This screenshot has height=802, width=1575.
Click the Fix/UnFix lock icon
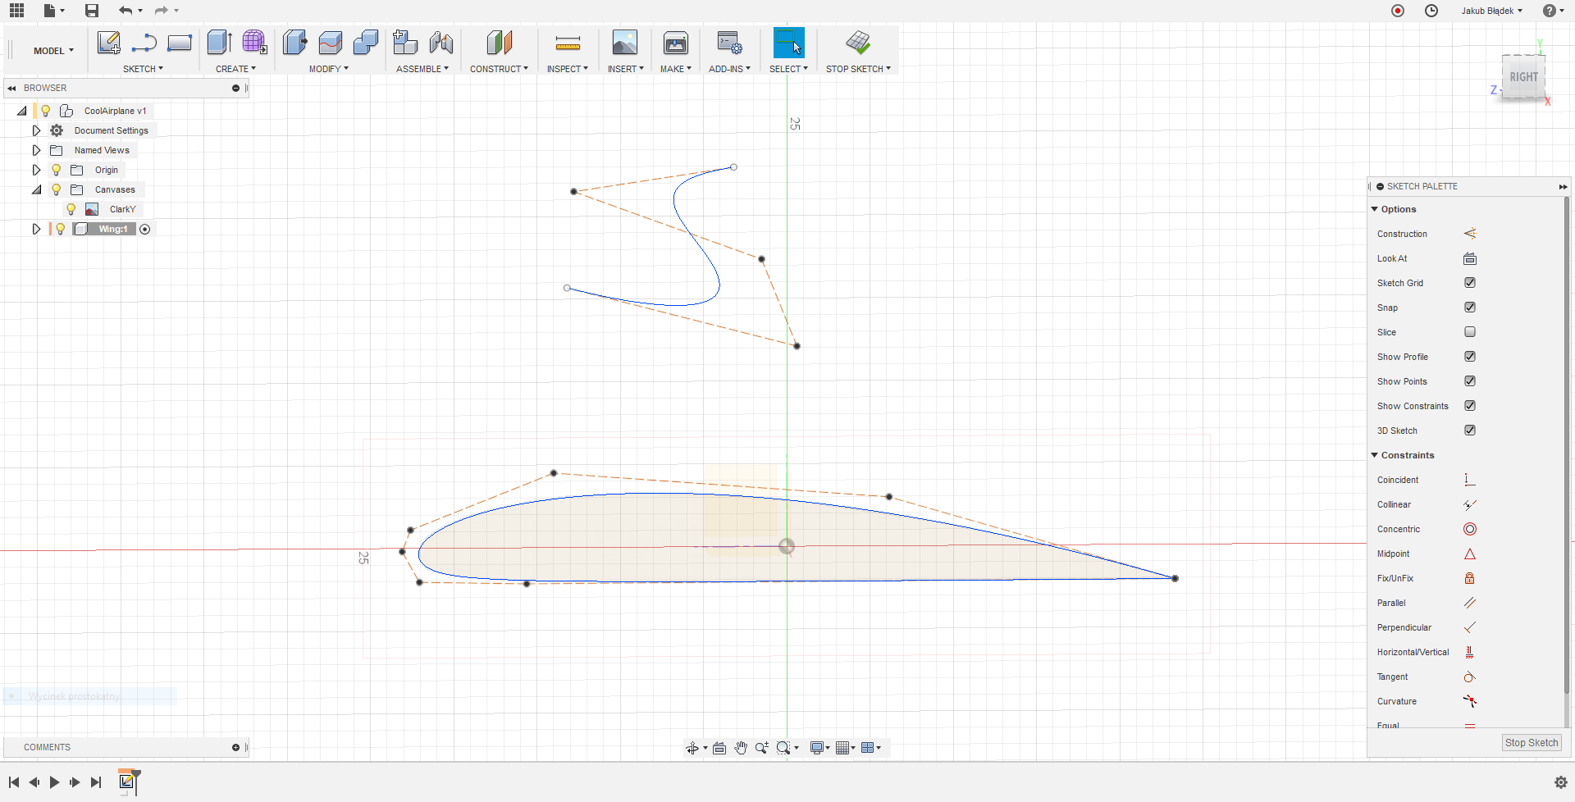(1469, 578)
